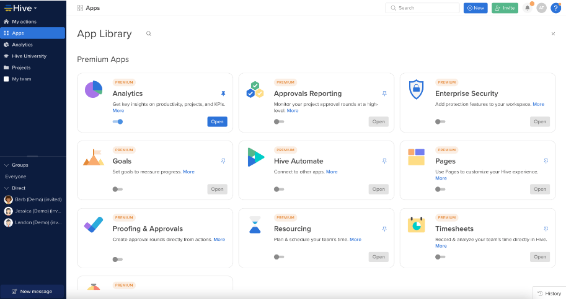Pin the Goals app
The width and height of the screenshot is (566, 301).
(223, 161)
